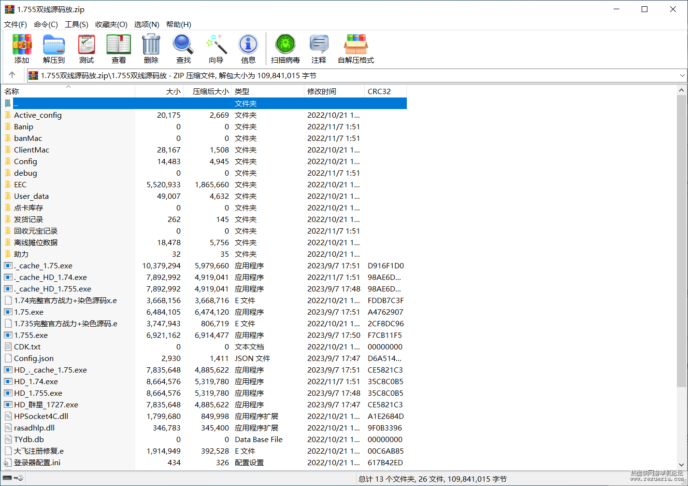Sort by the 修改时间 column header

point(334,91)
